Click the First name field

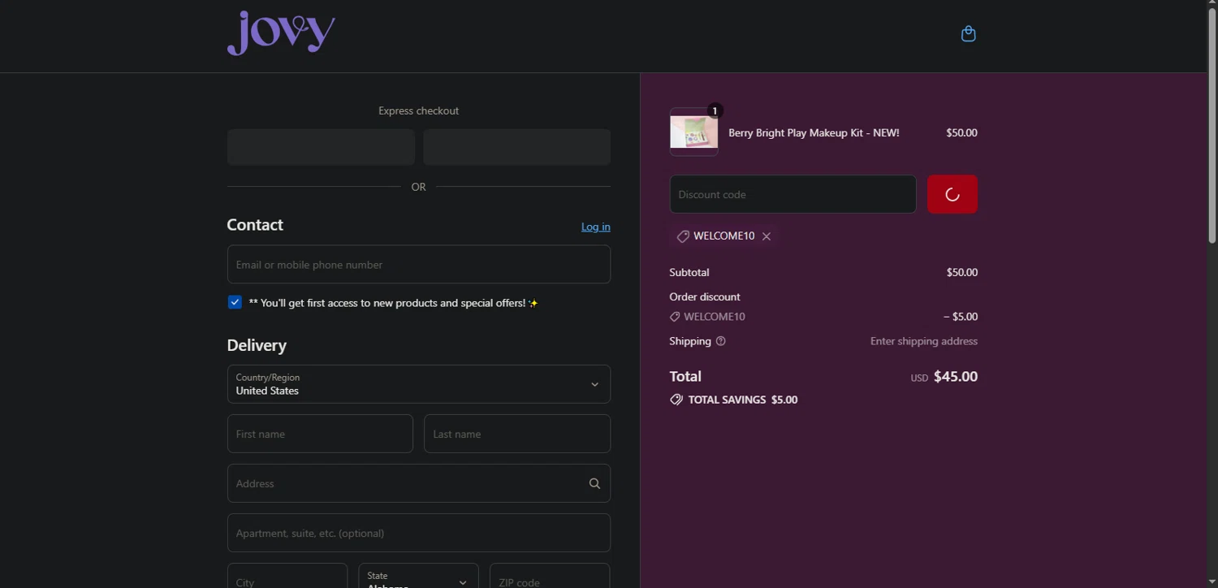(320, 434)
